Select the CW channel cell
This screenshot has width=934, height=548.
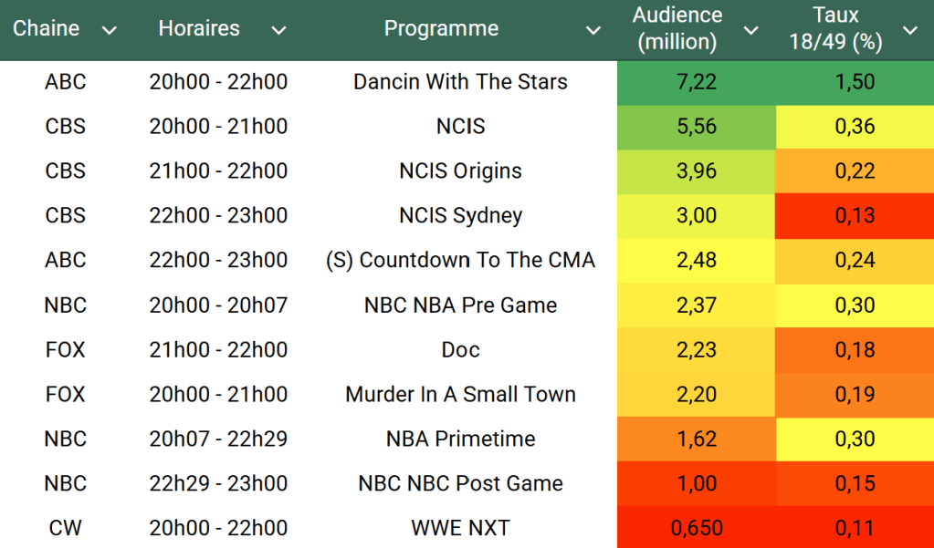[x=65, y=528]
